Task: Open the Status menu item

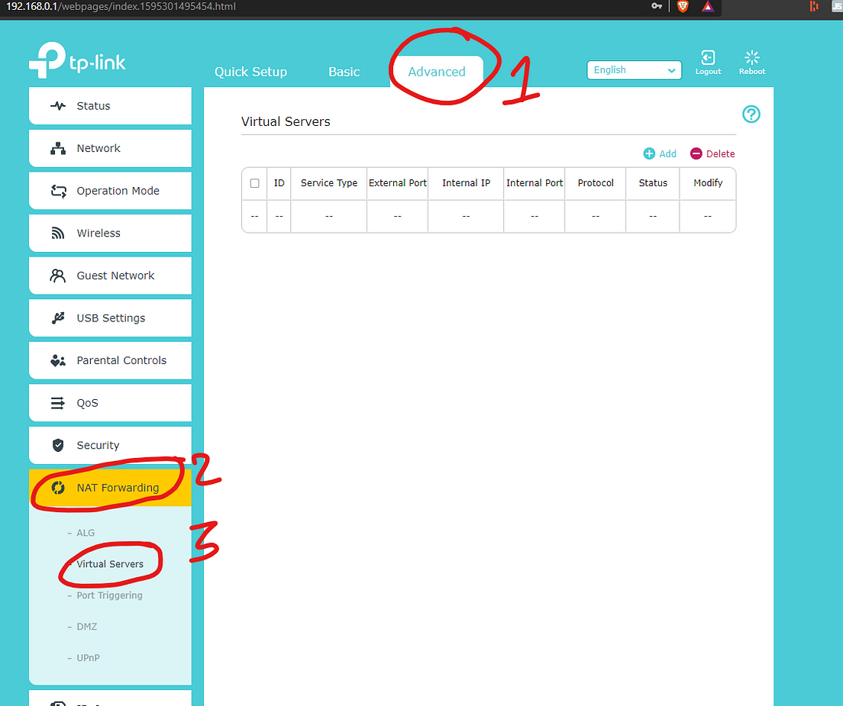Action: 110,106
